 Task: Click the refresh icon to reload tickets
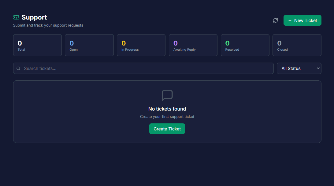275,20
